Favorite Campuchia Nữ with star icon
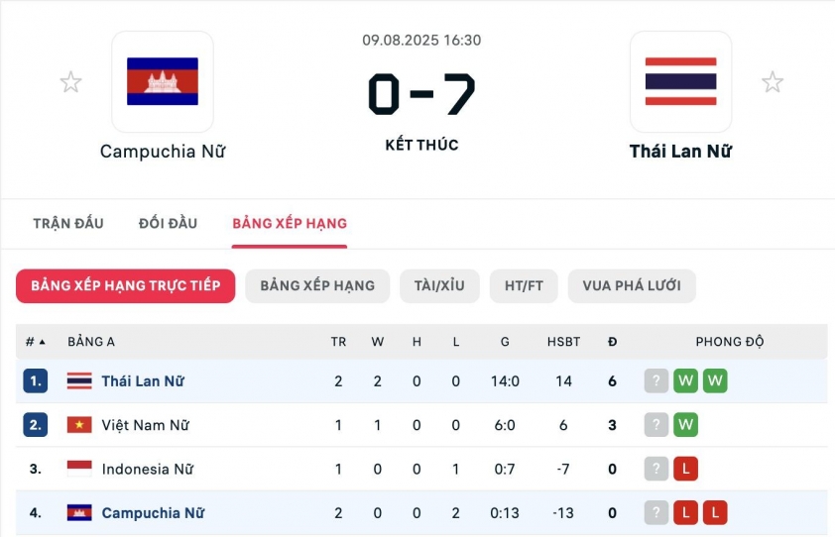 click(x=70, y=82)
